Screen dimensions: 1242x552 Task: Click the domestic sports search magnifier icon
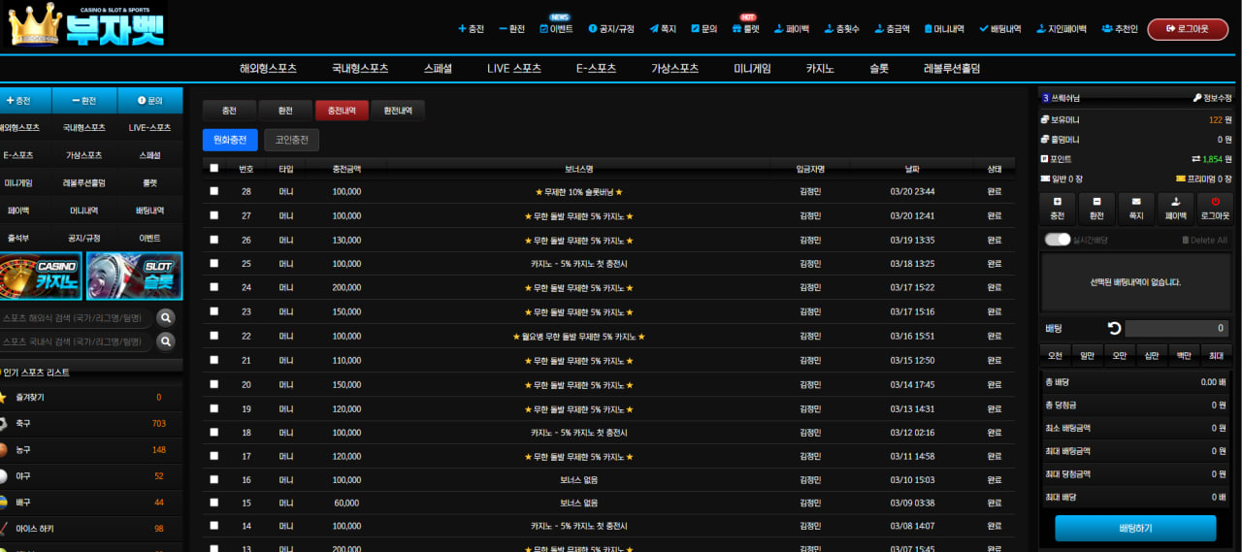coord(166,341)
